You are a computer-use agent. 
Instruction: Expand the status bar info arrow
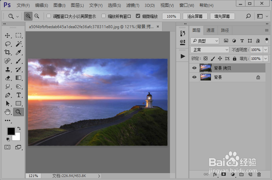(x=99, y=176)
